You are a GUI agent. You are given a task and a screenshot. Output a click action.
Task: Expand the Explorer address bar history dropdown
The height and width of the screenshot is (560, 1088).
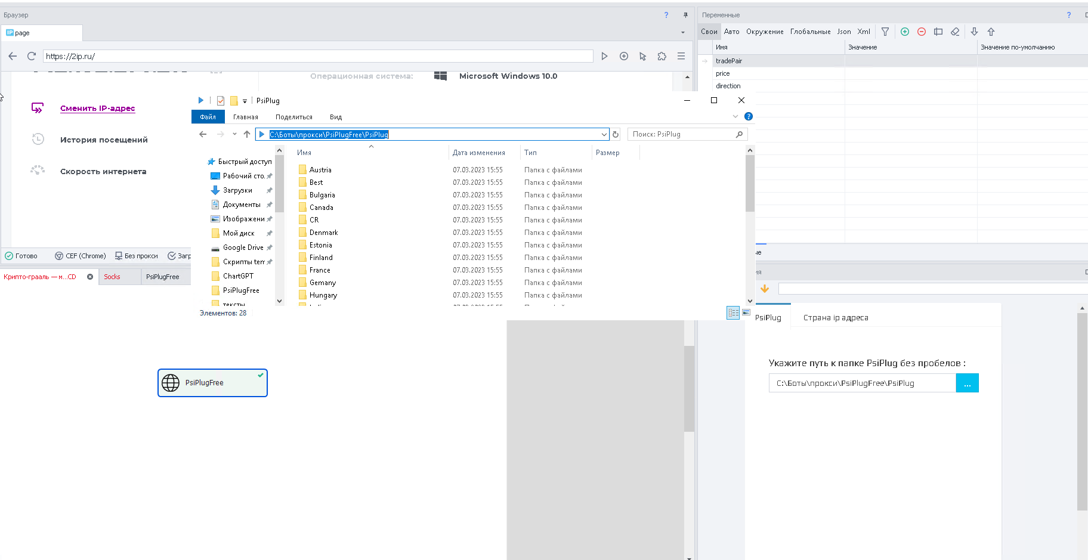point(604,134)
